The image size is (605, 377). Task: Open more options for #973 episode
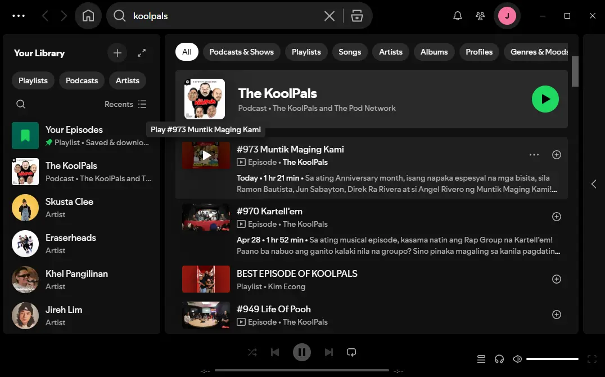(534, 155)
